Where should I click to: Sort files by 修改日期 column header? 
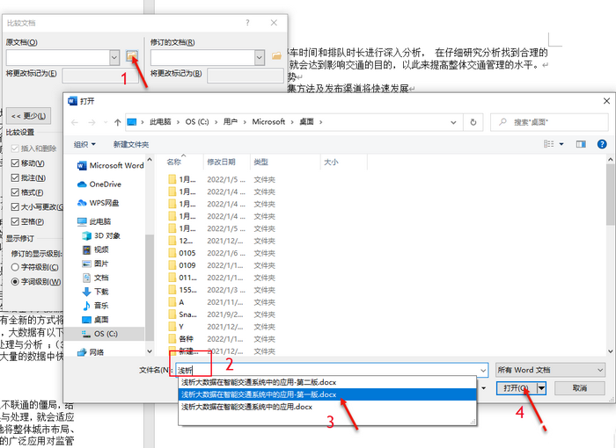[221, 163]
